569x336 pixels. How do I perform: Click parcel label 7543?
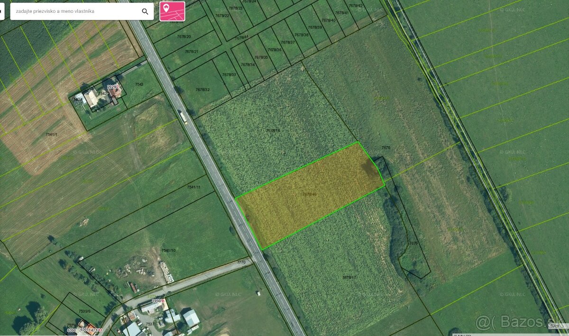pos(139,84)
